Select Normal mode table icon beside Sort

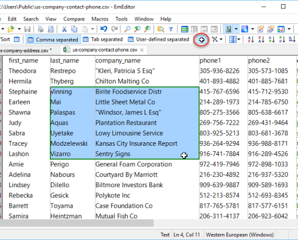[x=17, y=40]
